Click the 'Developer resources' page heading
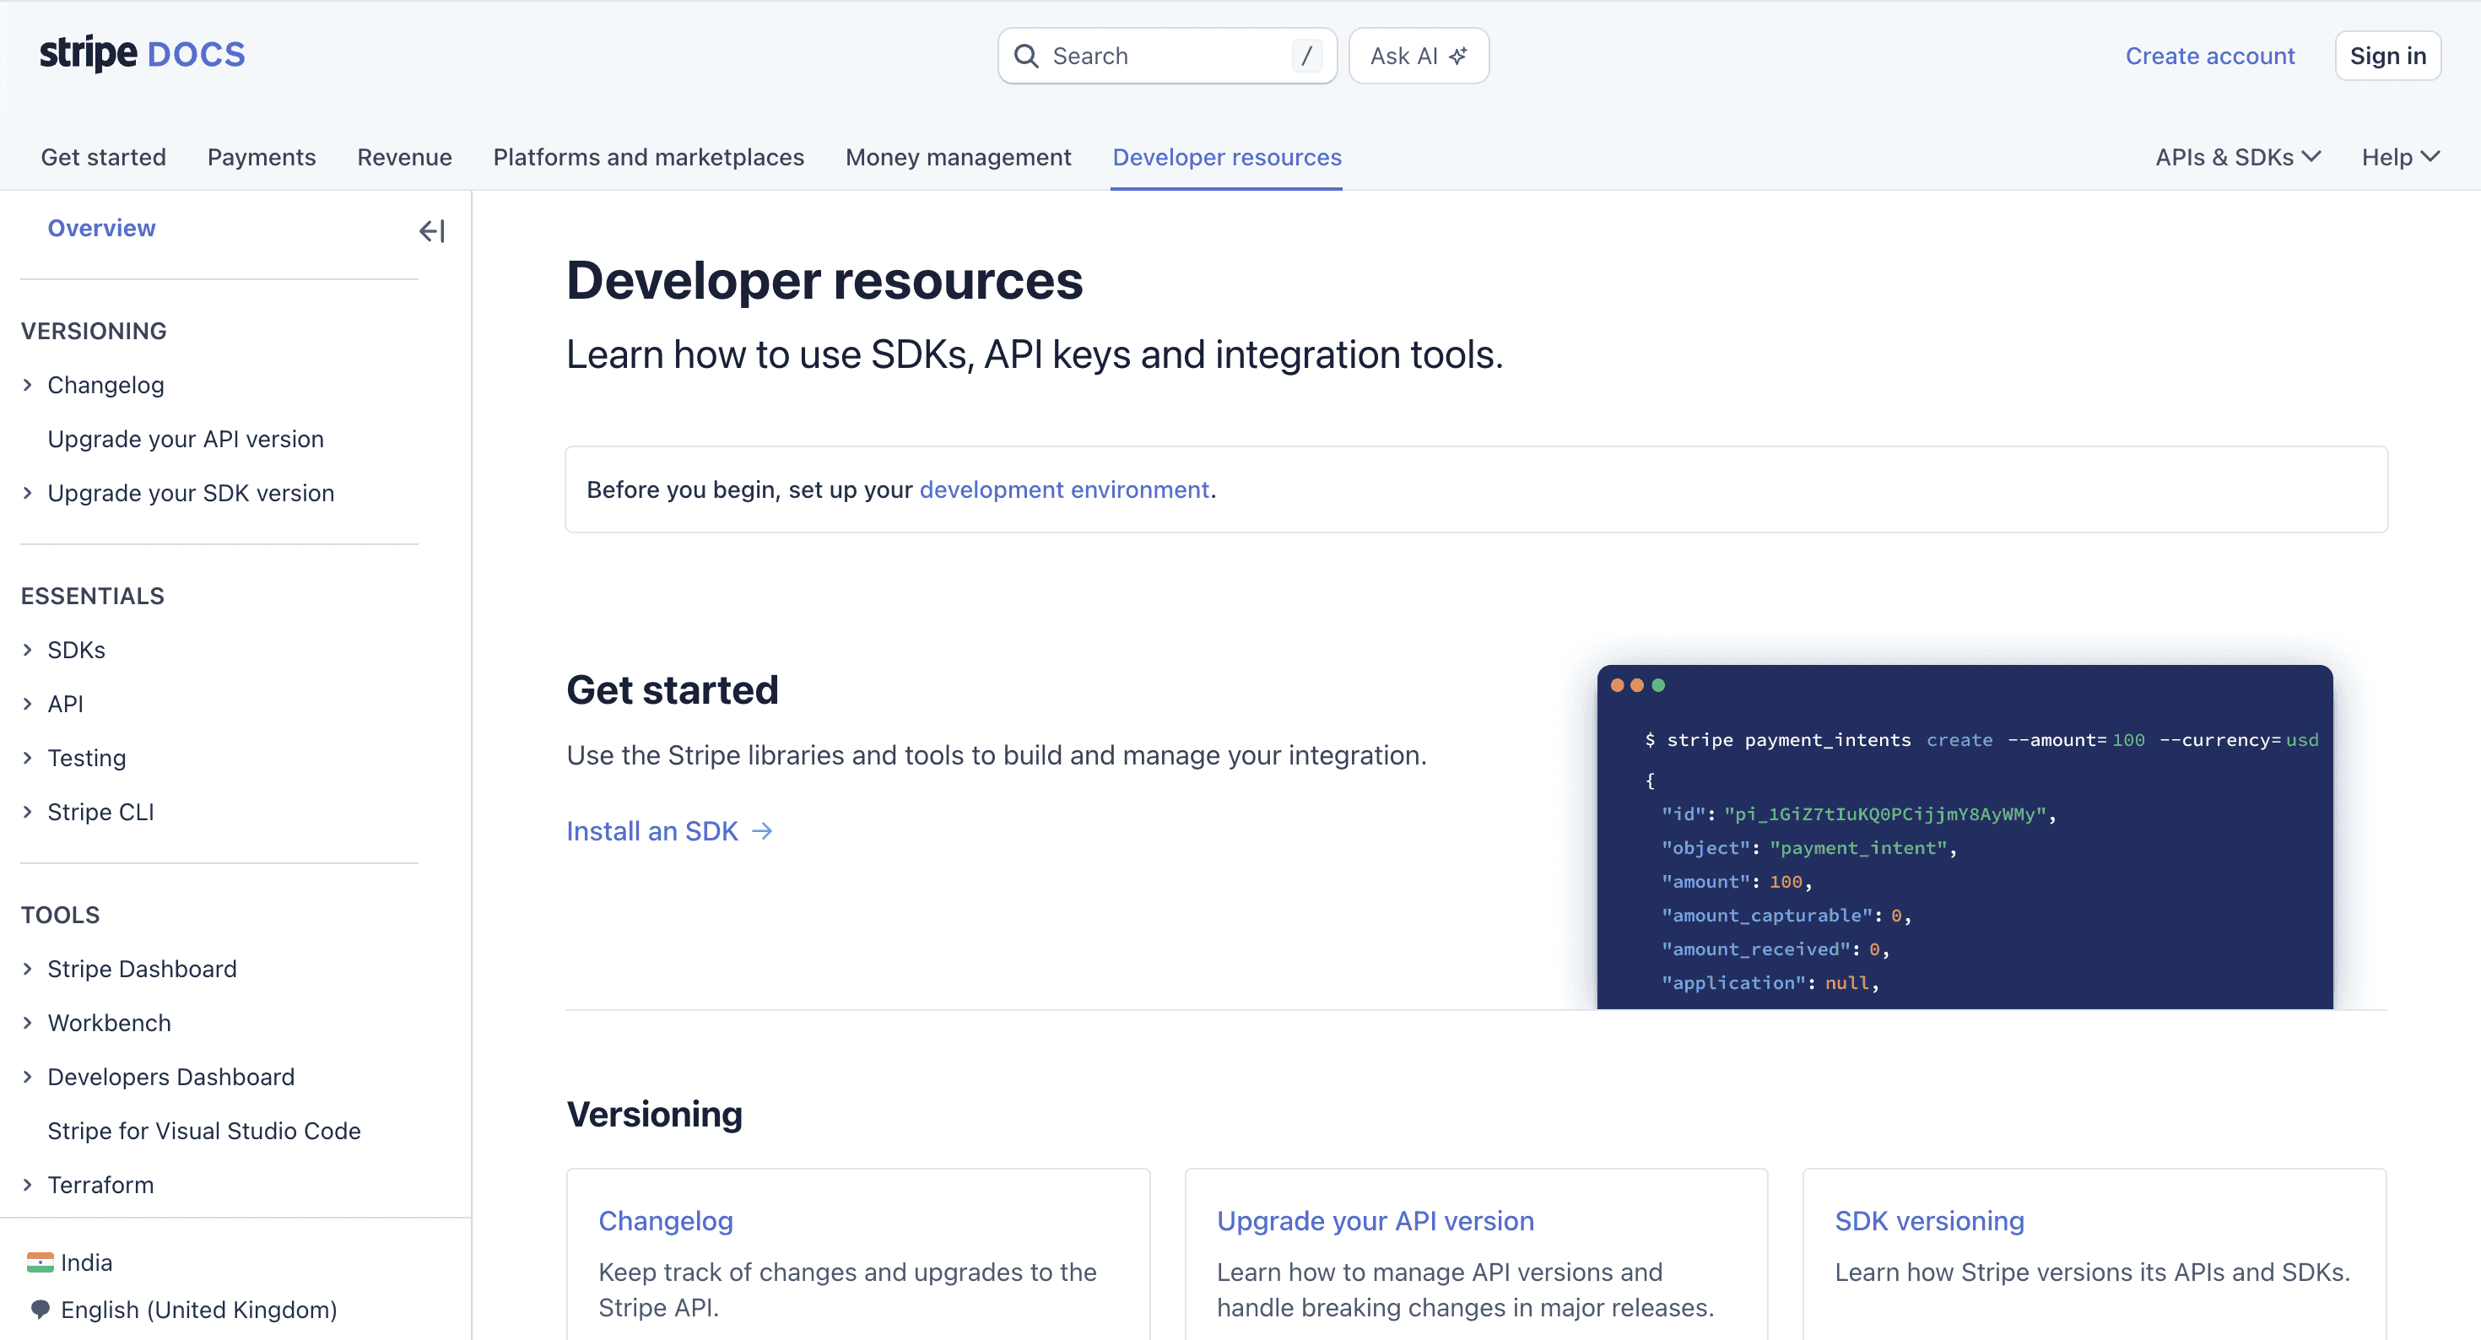 click(x=824, y=280)
